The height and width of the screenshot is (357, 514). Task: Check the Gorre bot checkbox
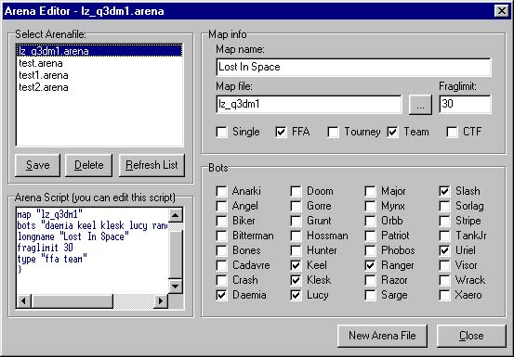tap(296, 206)
